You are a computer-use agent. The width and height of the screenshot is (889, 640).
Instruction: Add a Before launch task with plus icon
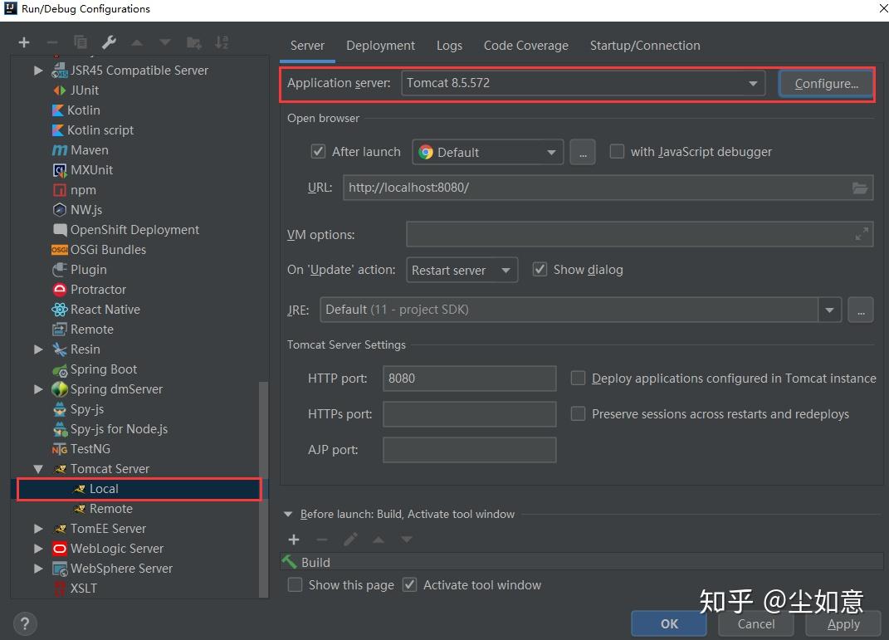pyautogui.click(x=294, y=539)
